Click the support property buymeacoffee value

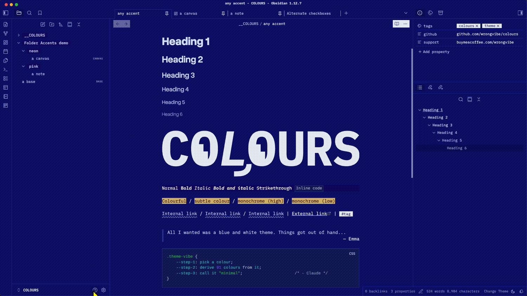point(485,42)
